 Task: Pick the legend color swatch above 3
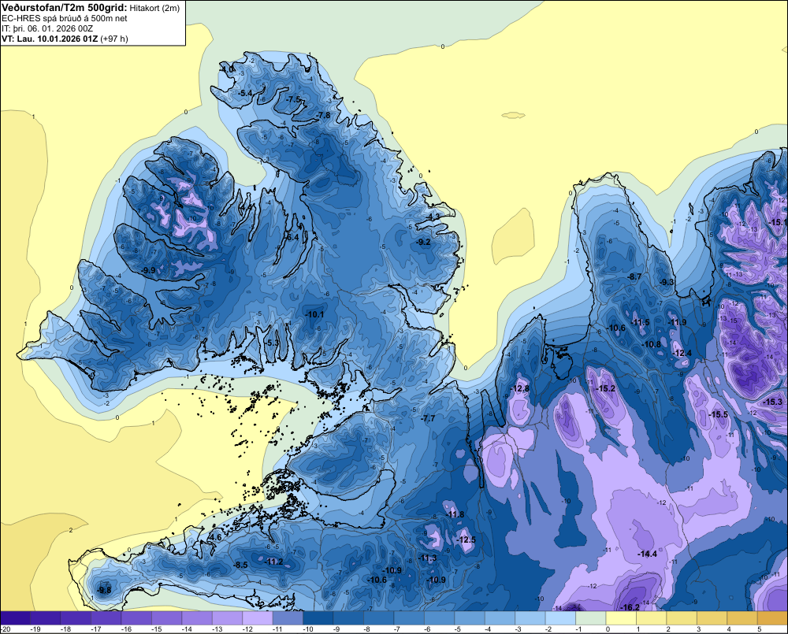pos(712,618)
